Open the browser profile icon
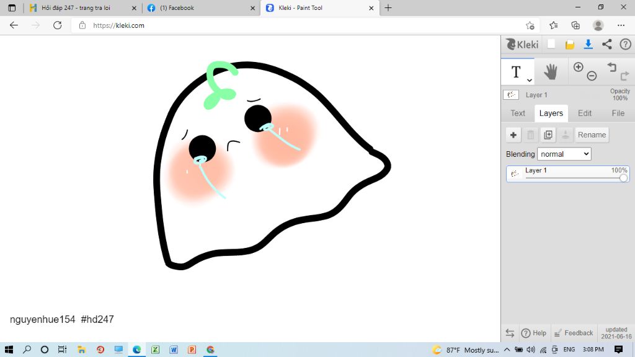 click(598, 25)
